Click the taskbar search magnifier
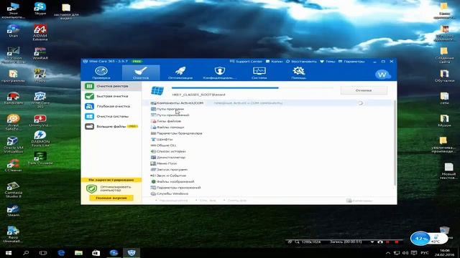The image size is (460, 258). coord(26,253)
